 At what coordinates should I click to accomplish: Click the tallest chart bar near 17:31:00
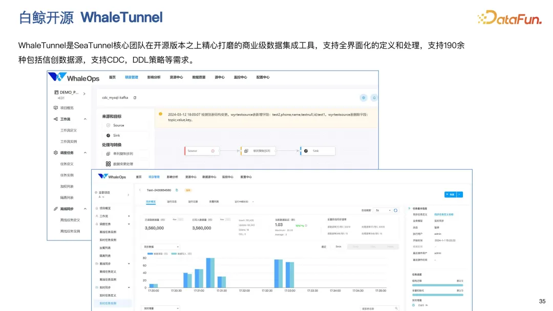(x=210, y=273)
